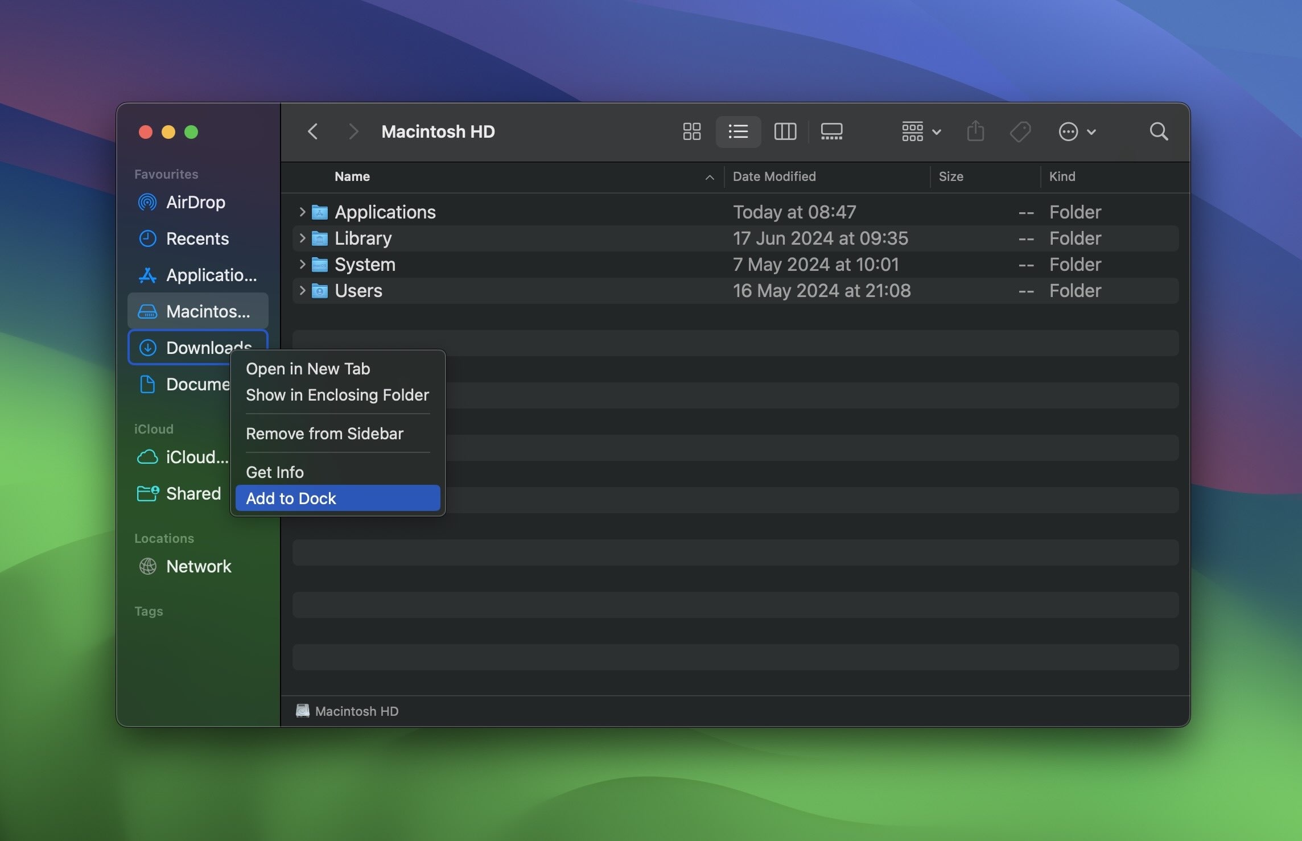Viewport: 1302px width, 841px height.
Task: Choose Get Info from context menu
Action: pos(337,472)
